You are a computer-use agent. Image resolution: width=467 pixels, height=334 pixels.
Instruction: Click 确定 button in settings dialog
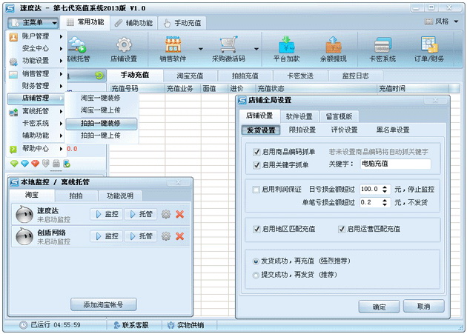tap(379, 307)
